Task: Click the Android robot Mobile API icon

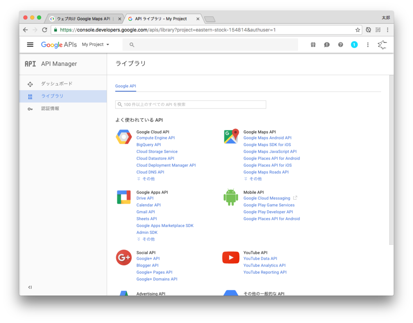Action: click(x=231, y=197)
